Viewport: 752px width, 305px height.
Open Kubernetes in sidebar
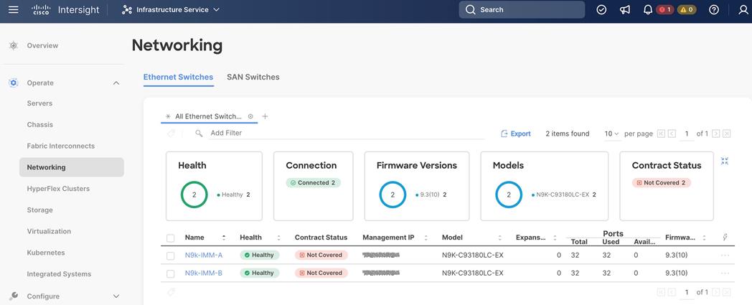46,253
